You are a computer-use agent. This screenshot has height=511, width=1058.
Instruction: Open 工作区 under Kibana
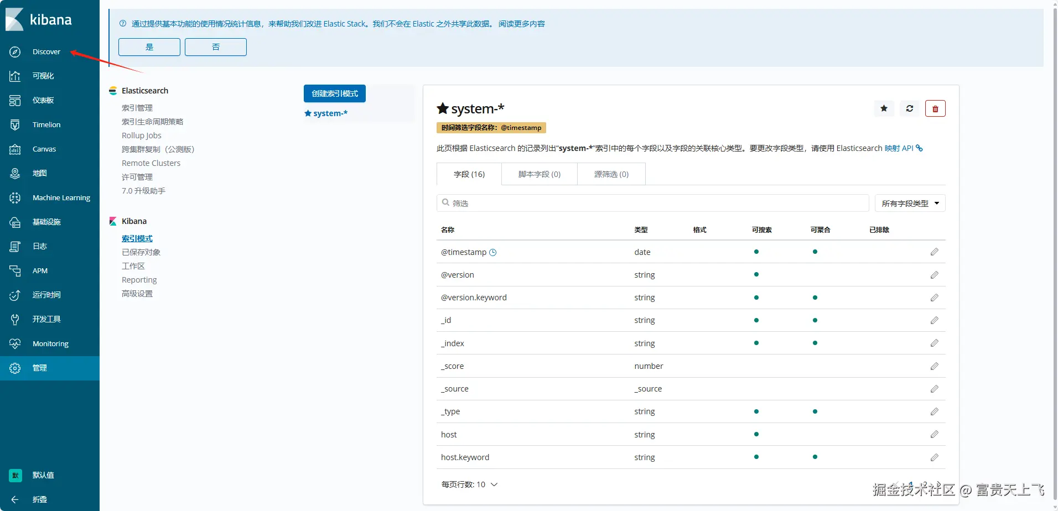pyautogui.click(x=133, y=266)
